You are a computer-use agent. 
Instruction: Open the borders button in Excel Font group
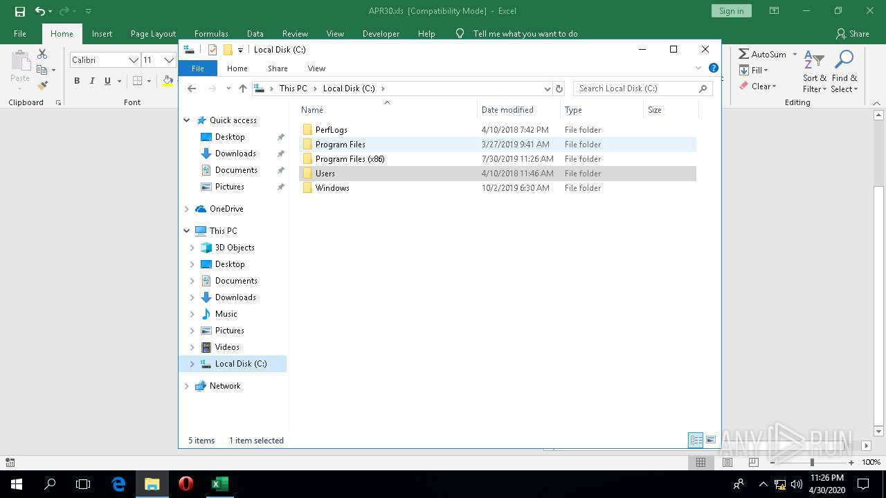(137, 81)
